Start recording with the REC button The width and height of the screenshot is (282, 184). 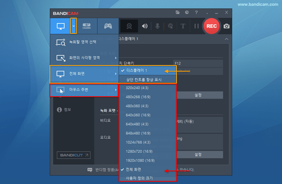coord(212,26)
